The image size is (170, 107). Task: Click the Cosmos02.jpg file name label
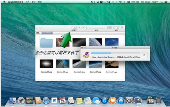(x=46, y=72)
